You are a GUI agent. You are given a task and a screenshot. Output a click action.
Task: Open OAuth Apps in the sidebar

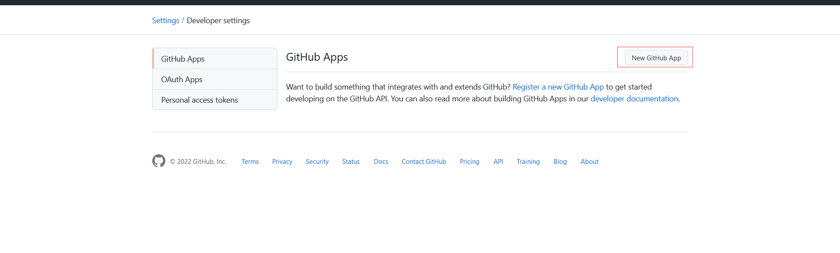tap(215, 79)
